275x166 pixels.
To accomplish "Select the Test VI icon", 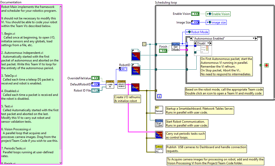I will (135, 55).
